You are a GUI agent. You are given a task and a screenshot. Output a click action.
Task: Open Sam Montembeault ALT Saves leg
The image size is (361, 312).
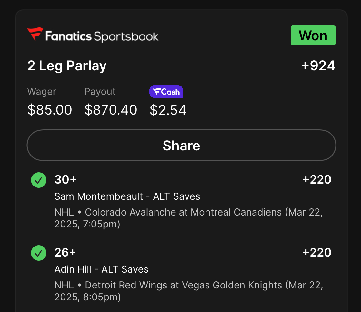pos(127,196)
